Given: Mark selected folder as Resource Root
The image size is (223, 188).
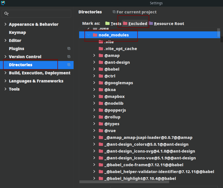Looking at the screenshot, I should 166,23.
